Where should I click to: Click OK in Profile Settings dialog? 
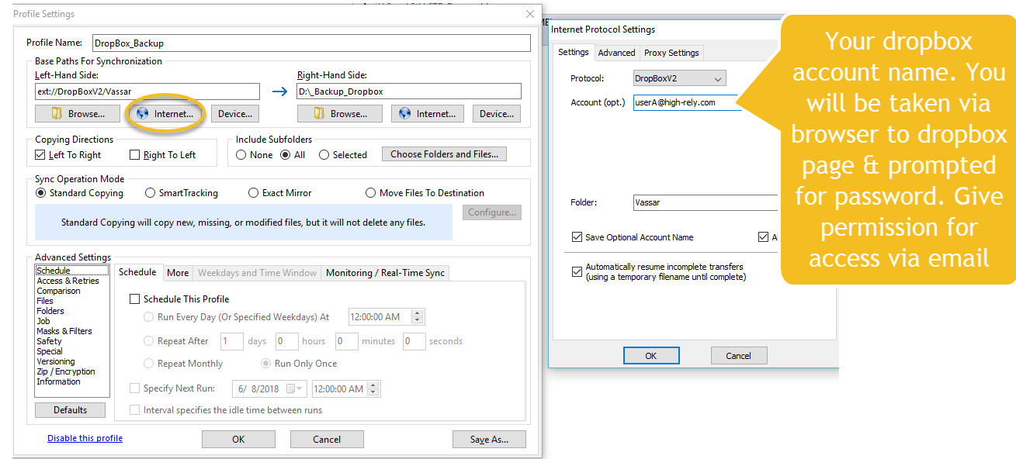238,439
